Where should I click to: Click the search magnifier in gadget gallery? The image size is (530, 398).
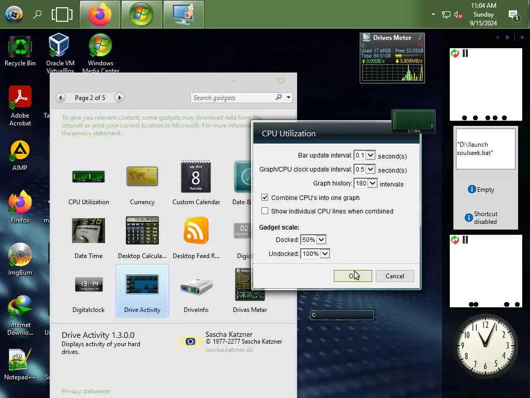(x=278, y=97)
